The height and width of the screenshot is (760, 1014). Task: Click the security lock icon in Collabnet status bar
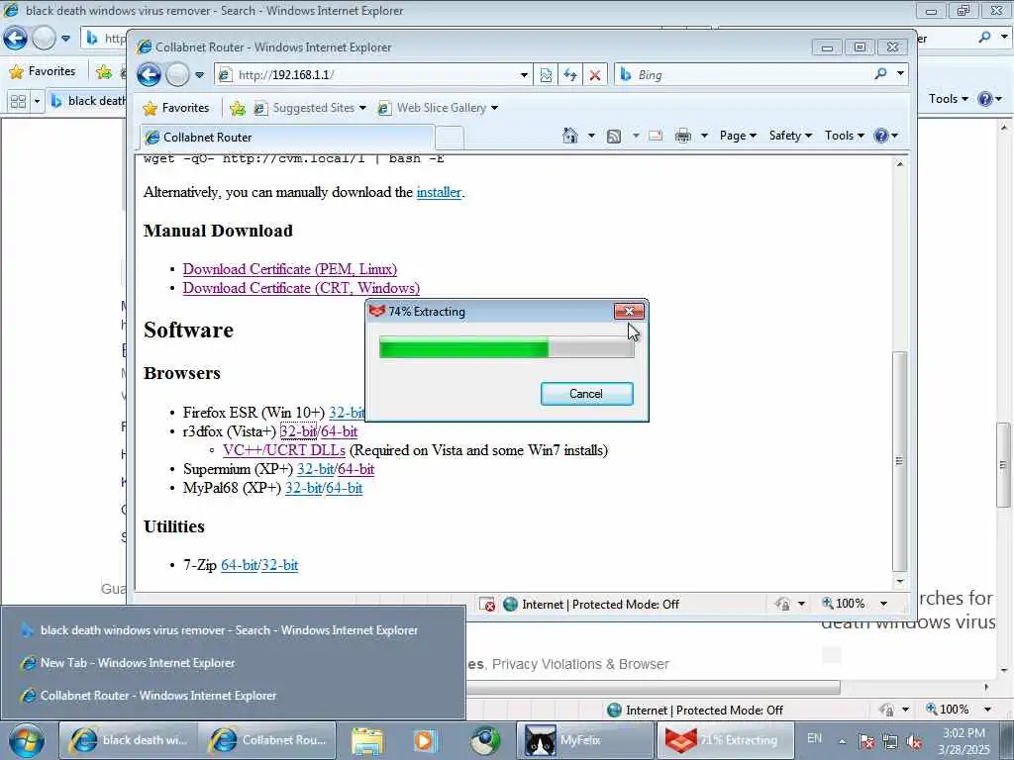point(782,605)
